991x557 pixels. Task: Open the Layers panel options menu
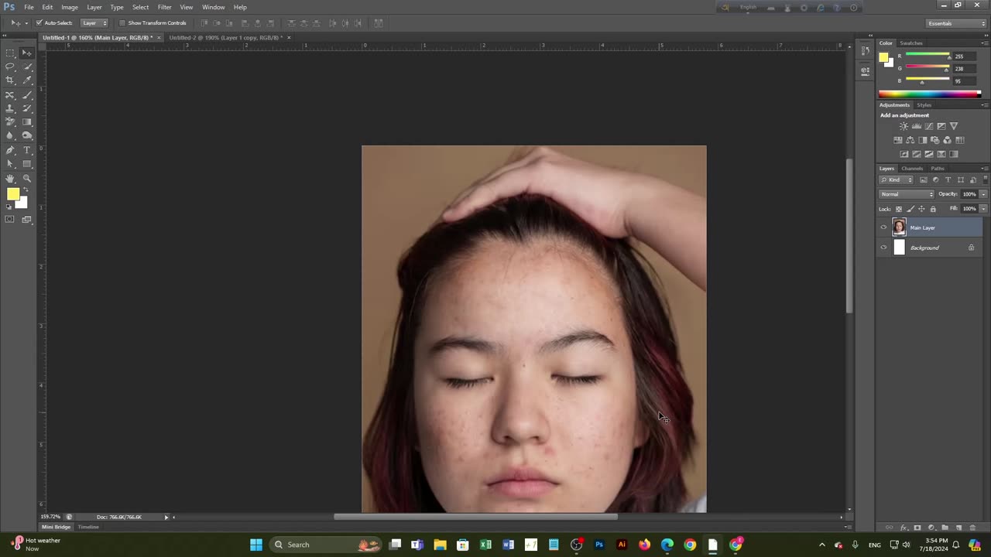984,168
